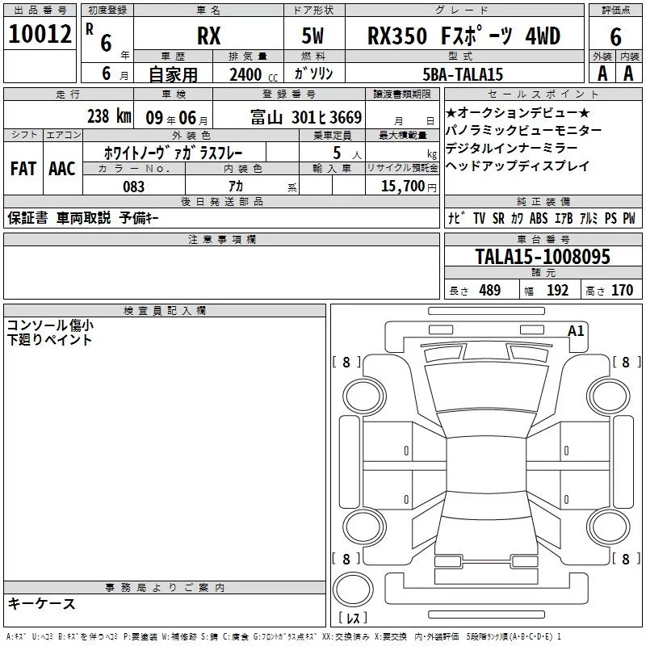This screenshot has width=646, height=646.
Task: Select grade RX350 Fスポーツ 4WD
Action: pyautogui.click(x=464, y=36)
